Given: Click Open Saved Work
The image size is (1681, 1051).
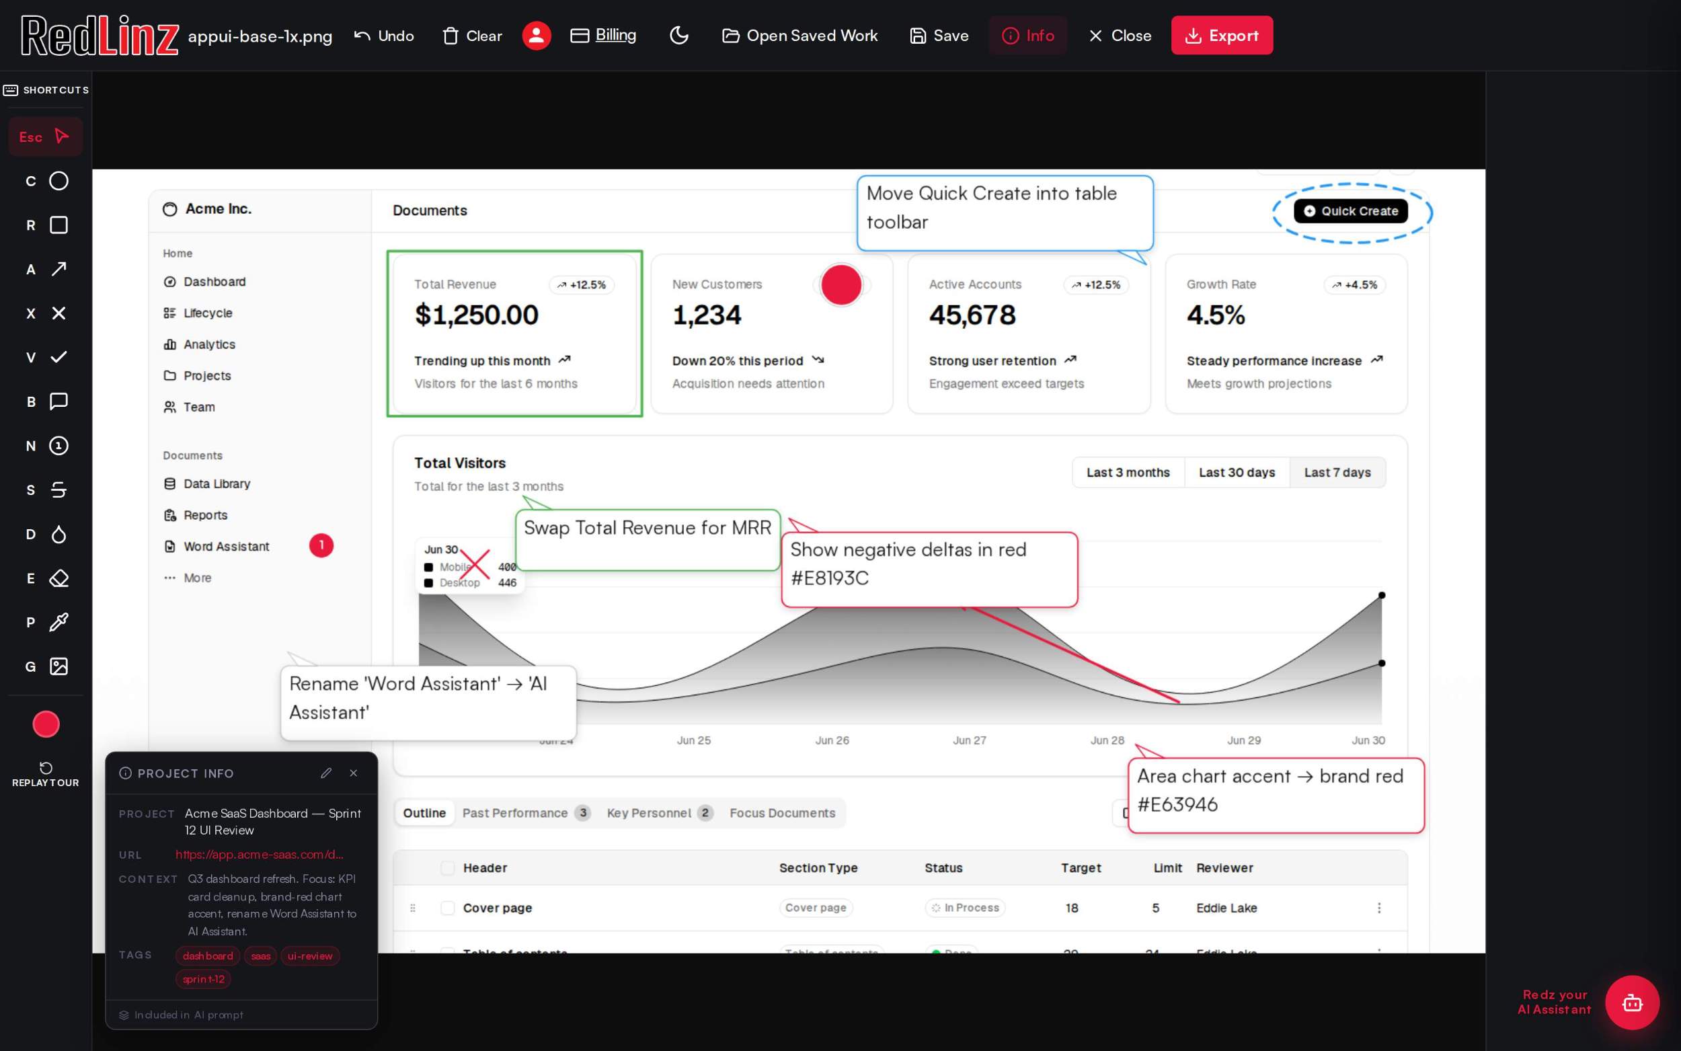Looking at the screenshot, I should coord(800,36).
